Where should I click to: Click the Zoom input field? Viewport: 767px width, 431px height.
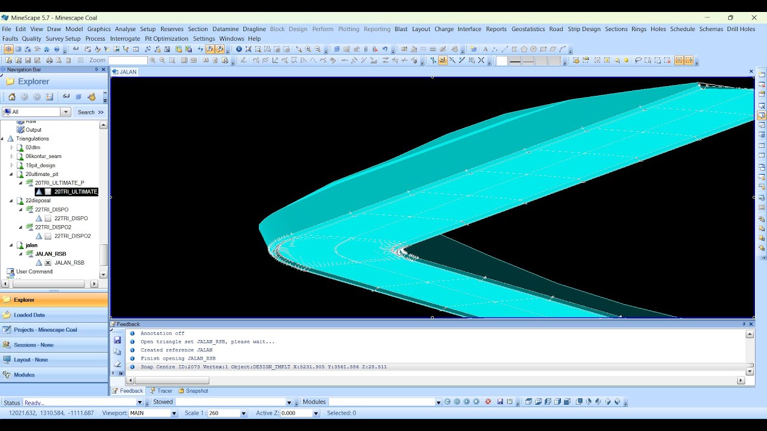[128, 60]
